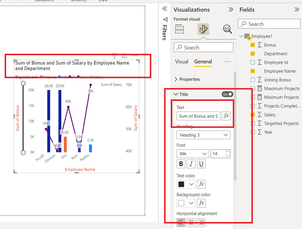Turn off the Title toggle
This screenshot has width=302, height=229.
[x=227, y=94]
